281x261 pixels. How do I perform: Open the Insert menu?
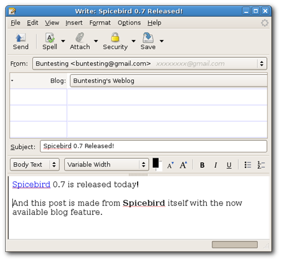coord(74,23)
